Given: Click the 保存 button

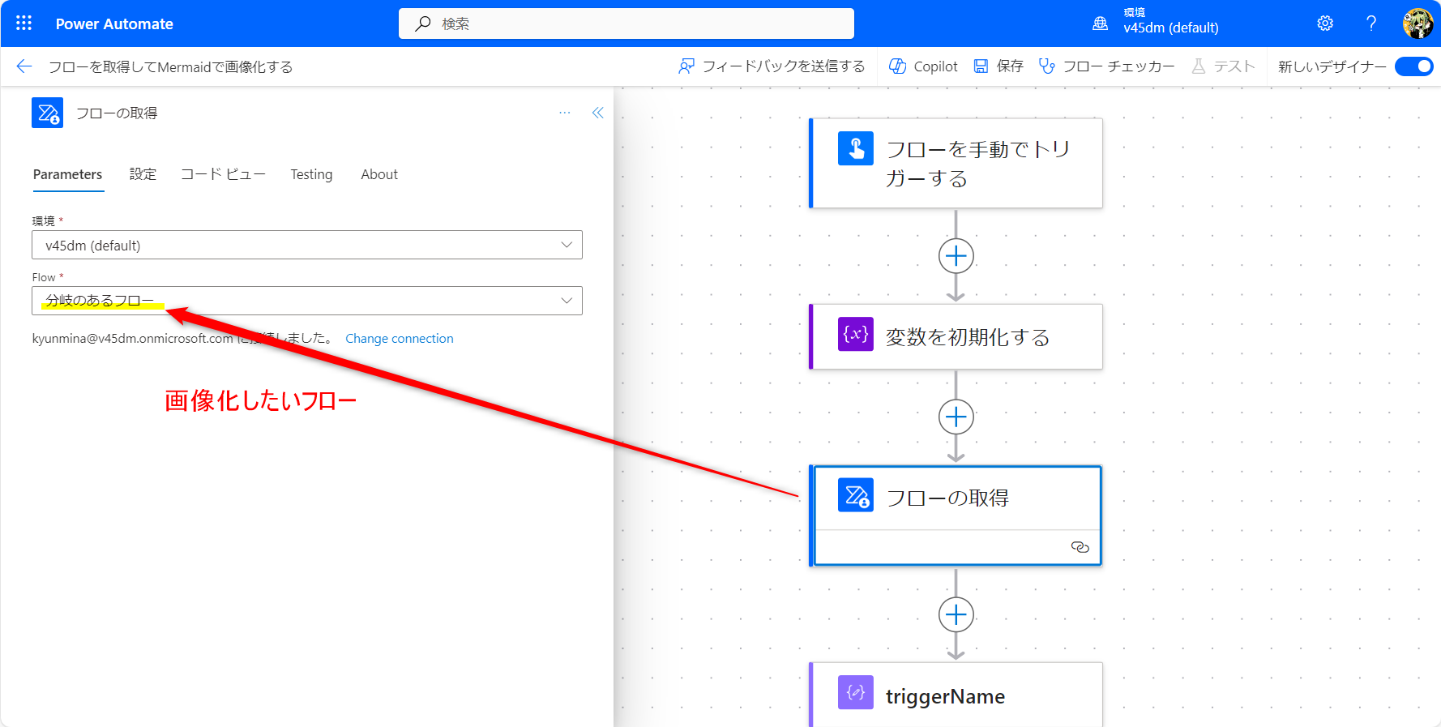Looking at the screenshot, I should [x=998, y=66].
